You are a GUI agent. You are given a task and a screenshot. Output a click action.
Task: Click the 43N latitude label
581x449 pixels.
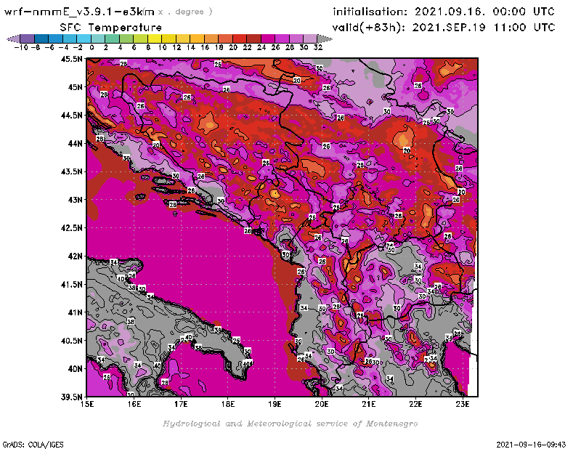pos(75,200)
